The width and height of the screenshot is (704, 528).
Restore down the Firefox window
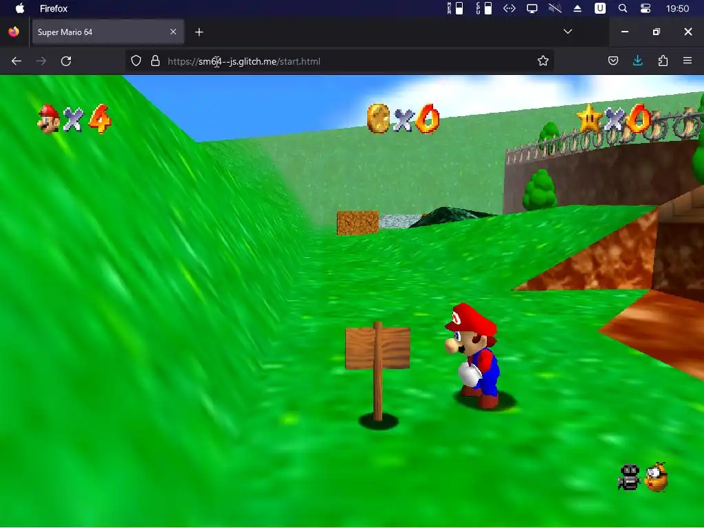coord(657,32)
